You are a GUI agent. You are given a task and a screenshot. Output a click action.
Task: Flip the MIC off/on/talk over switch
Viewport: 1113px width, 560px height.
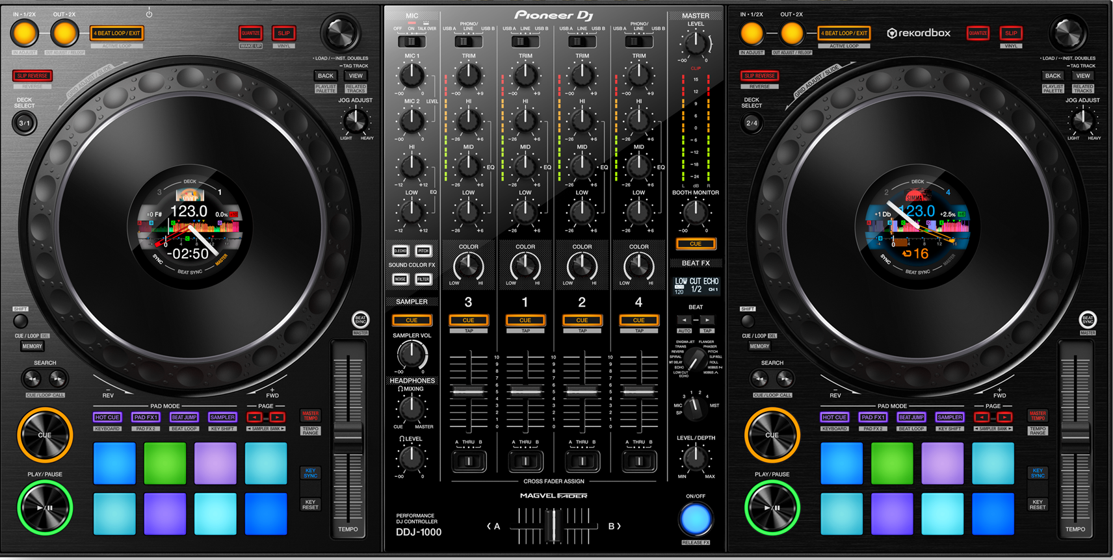tap(412, 42)
